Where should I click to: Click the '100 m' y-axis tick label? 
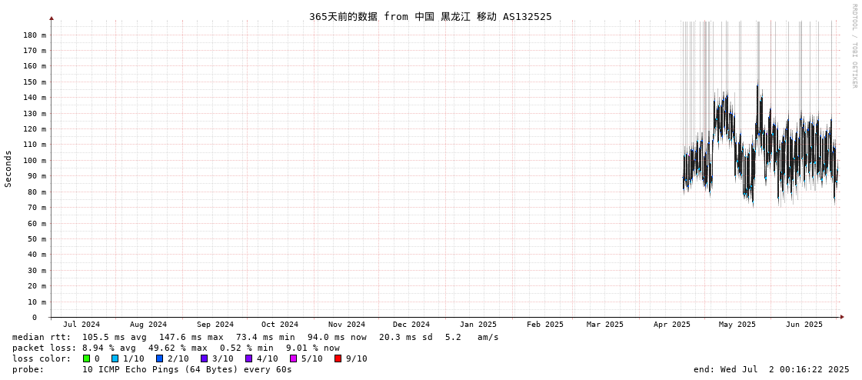[35, 161]
